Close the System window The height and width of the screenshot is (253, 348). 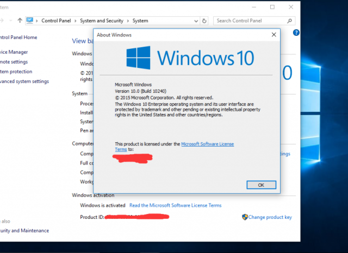coord(291,7)
